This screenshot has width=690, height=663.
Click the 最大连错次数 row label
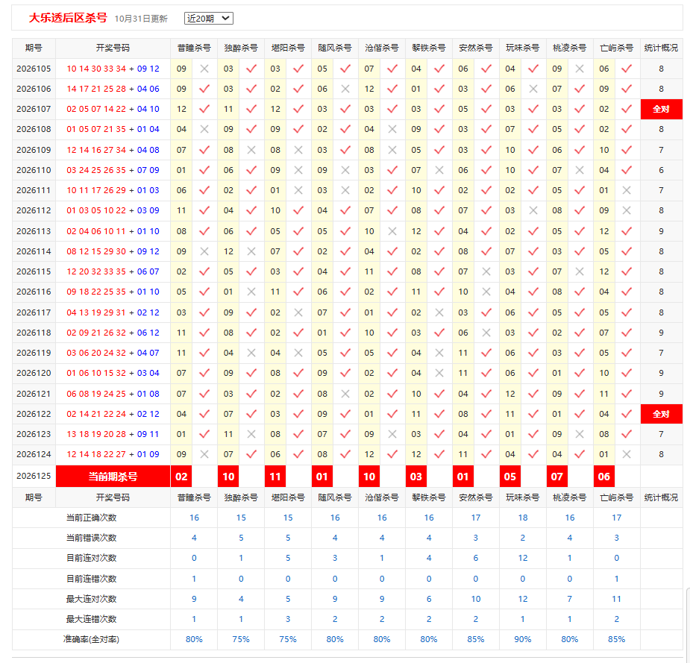click(x=92, y=619)
